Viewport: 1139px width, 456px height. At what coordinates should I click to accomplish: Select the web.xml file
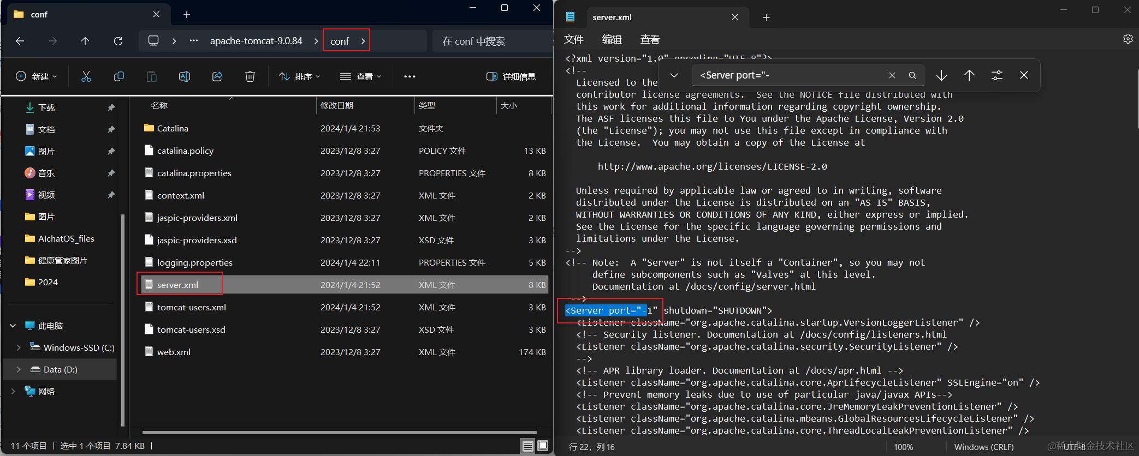[344, 352]
